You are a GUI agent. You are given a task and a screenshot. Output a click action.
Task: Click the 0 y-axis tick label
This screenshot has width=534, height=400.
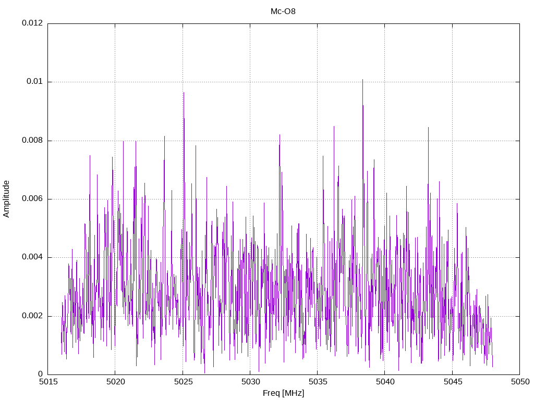[x=41, y=374]
